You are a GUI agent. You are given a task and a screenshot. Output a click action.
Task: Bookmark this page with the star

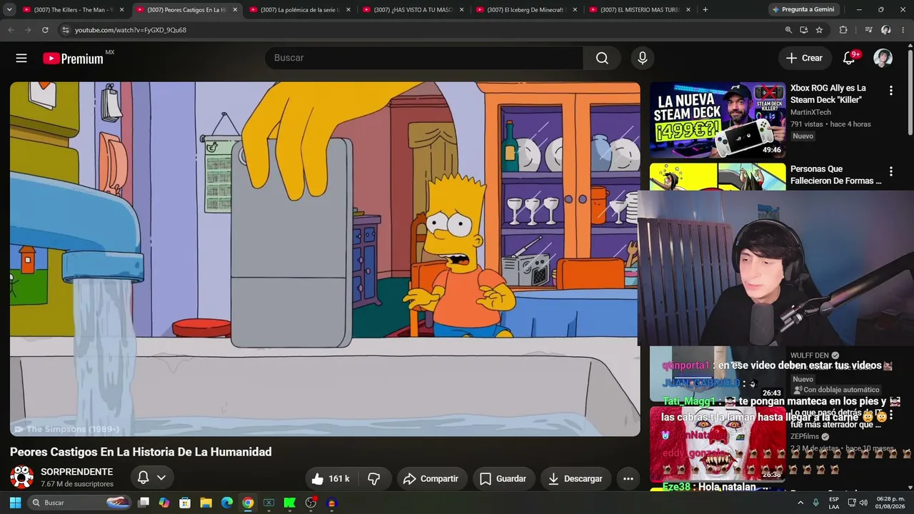pyautogui.click(x=819, y=30)
